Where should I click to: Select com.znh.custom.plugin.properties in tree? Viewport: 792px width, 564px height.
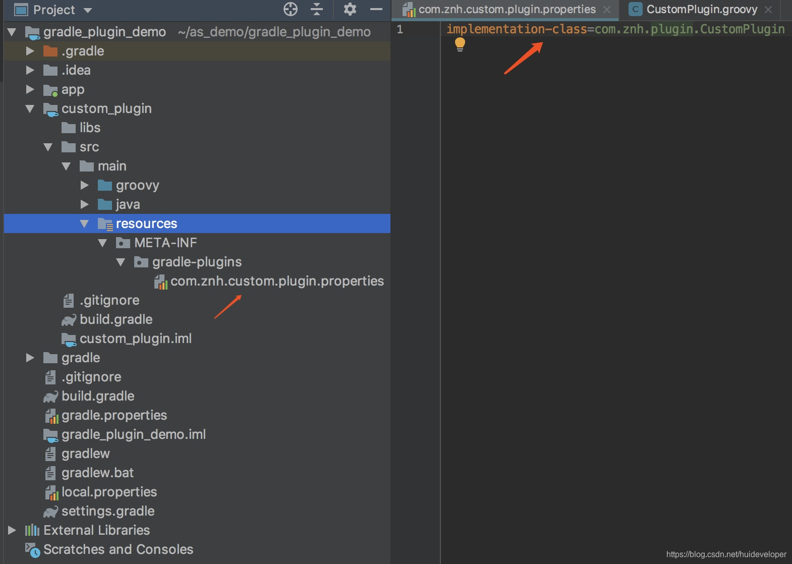click(x=277, y=281)
